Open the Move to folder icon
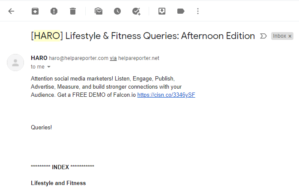This screenshot has width=299, height=191. tap(162, 11)
